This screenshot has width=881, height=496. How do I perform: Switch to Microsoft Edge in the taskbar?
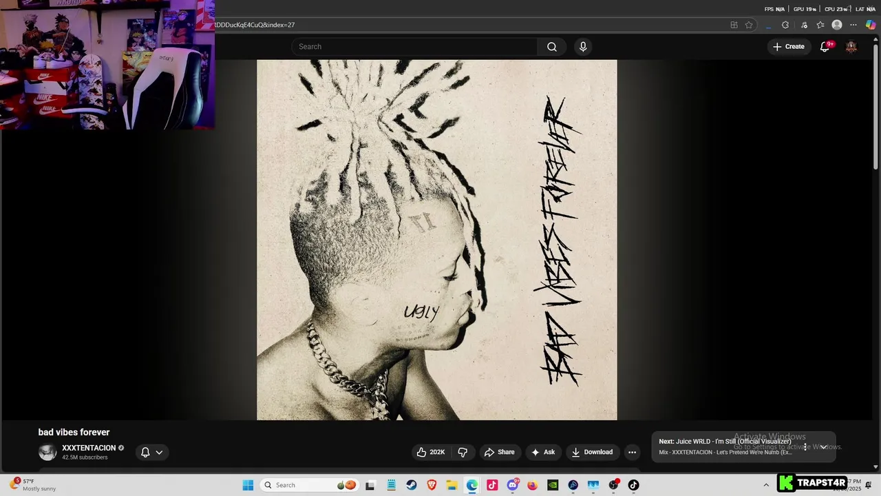pyautogui.click(x=471, y=485)
